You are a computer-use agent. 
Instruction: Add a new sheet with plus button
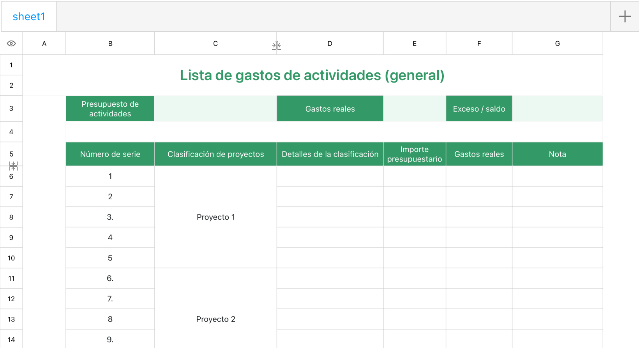(625, 16)
